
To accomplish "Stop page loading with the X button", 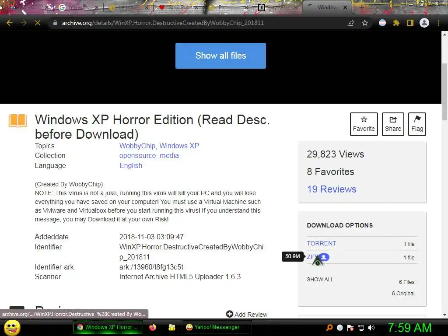I will pyautogui.click(x=38, y=23).
